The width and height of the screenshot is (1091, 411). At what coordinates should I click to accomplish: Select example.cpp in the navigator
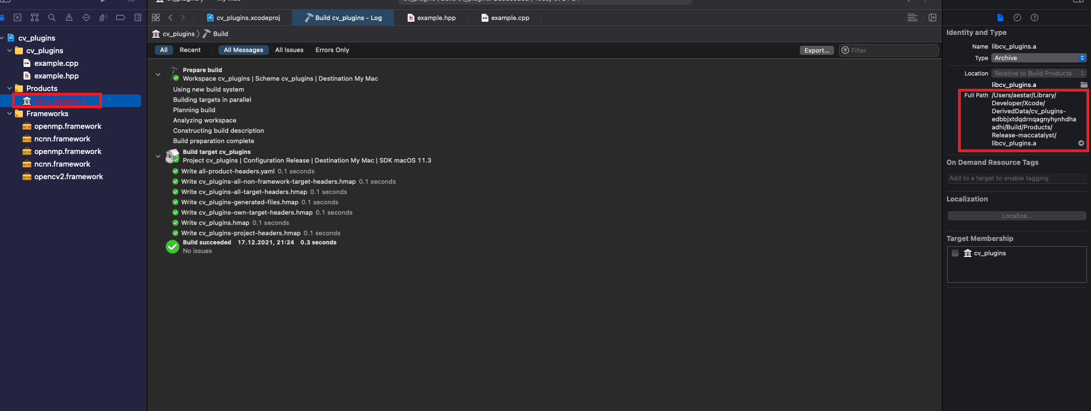point(56,63)
